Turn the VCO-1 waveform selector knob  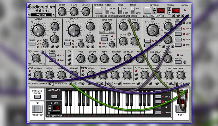coord(38,30)
